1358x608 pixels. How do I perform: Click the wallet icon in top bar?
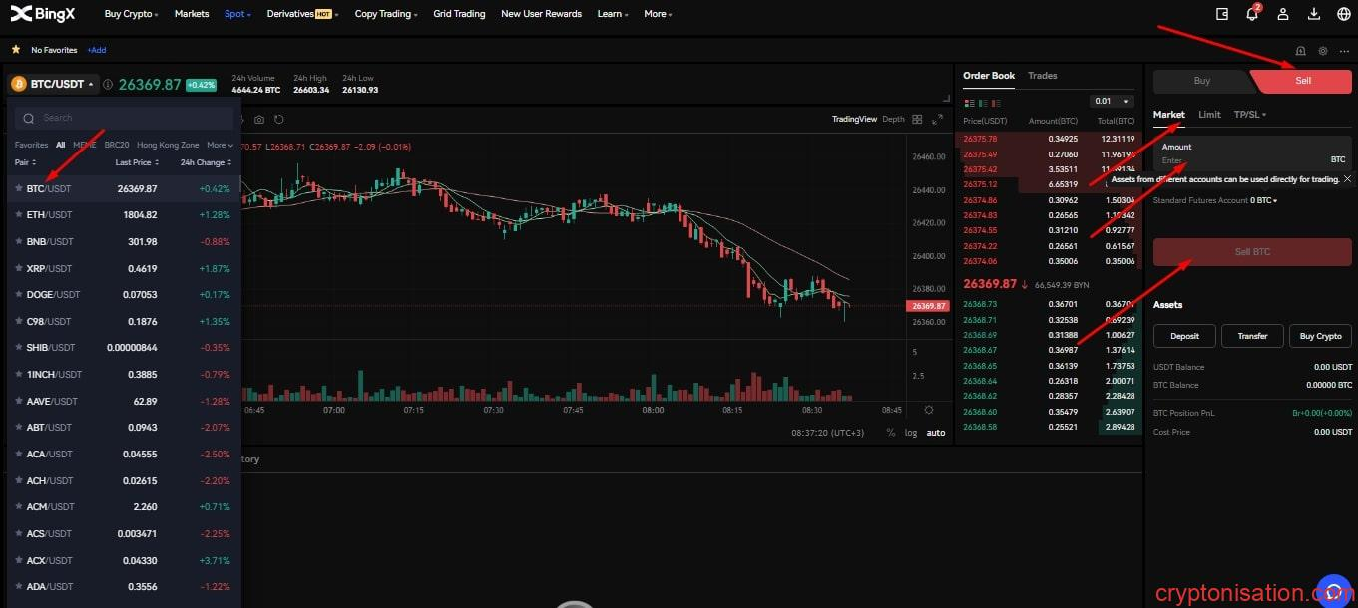click(1222, 14)
